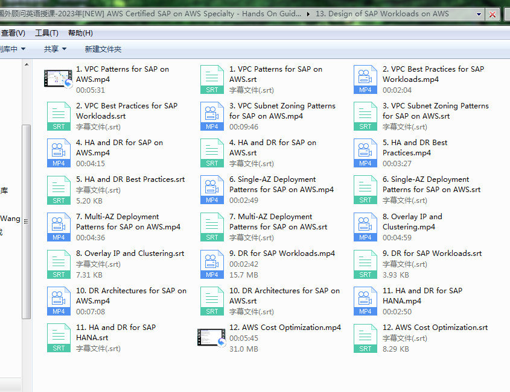Select file name 9. DR for SAP Workloads.mp4

click(282, 254)
